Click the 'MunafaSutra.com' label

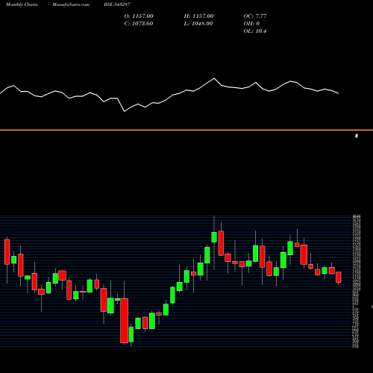point(71,4)
